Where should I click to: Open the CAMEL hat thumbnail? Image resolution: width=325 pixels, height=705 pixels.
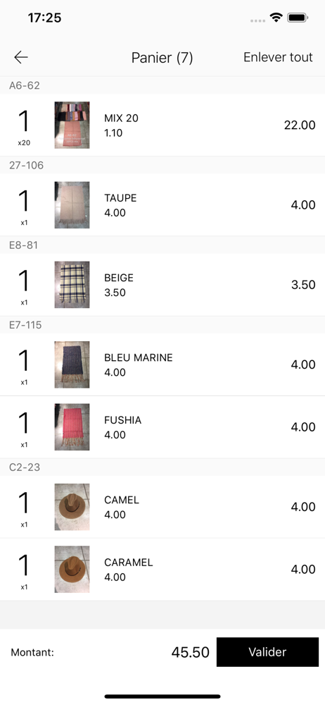(x=72, y=507)
